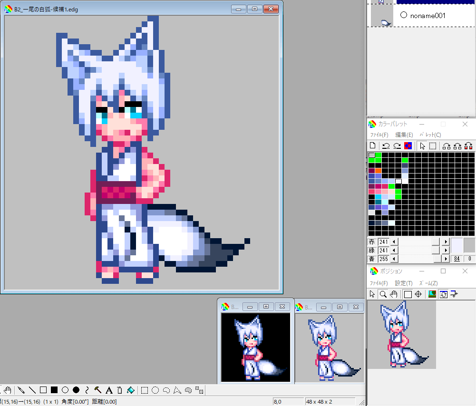
Task: Open Zoom (ズーム) menu in Position window
Action: click(428, 283)
